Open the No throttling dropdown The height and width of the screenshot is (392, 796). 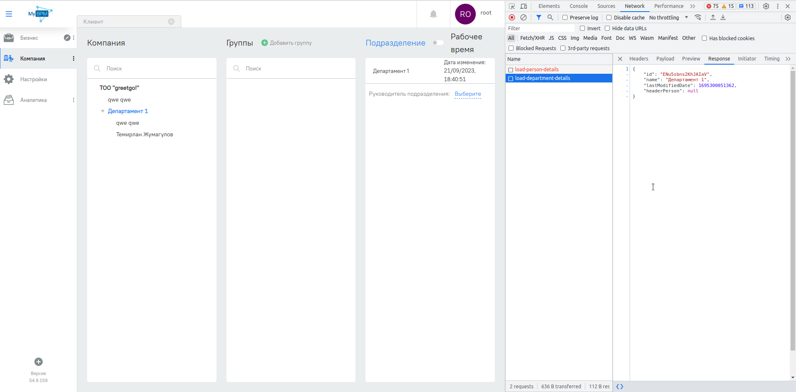[x=669, y=17]
